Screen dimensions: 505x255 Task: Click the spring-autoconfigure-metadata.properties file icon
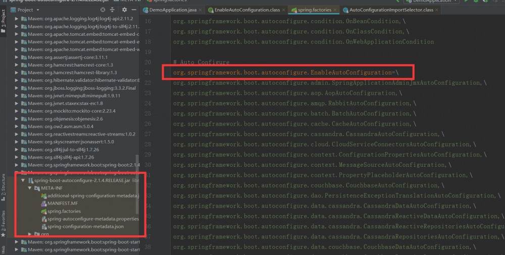coord(44,219)
